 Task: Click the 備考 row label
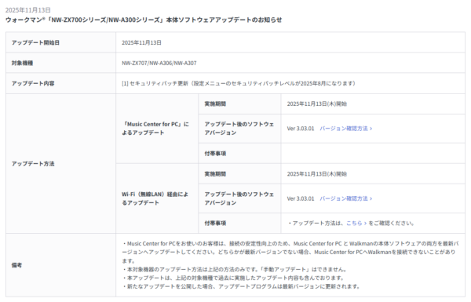[x=16, y=265]
